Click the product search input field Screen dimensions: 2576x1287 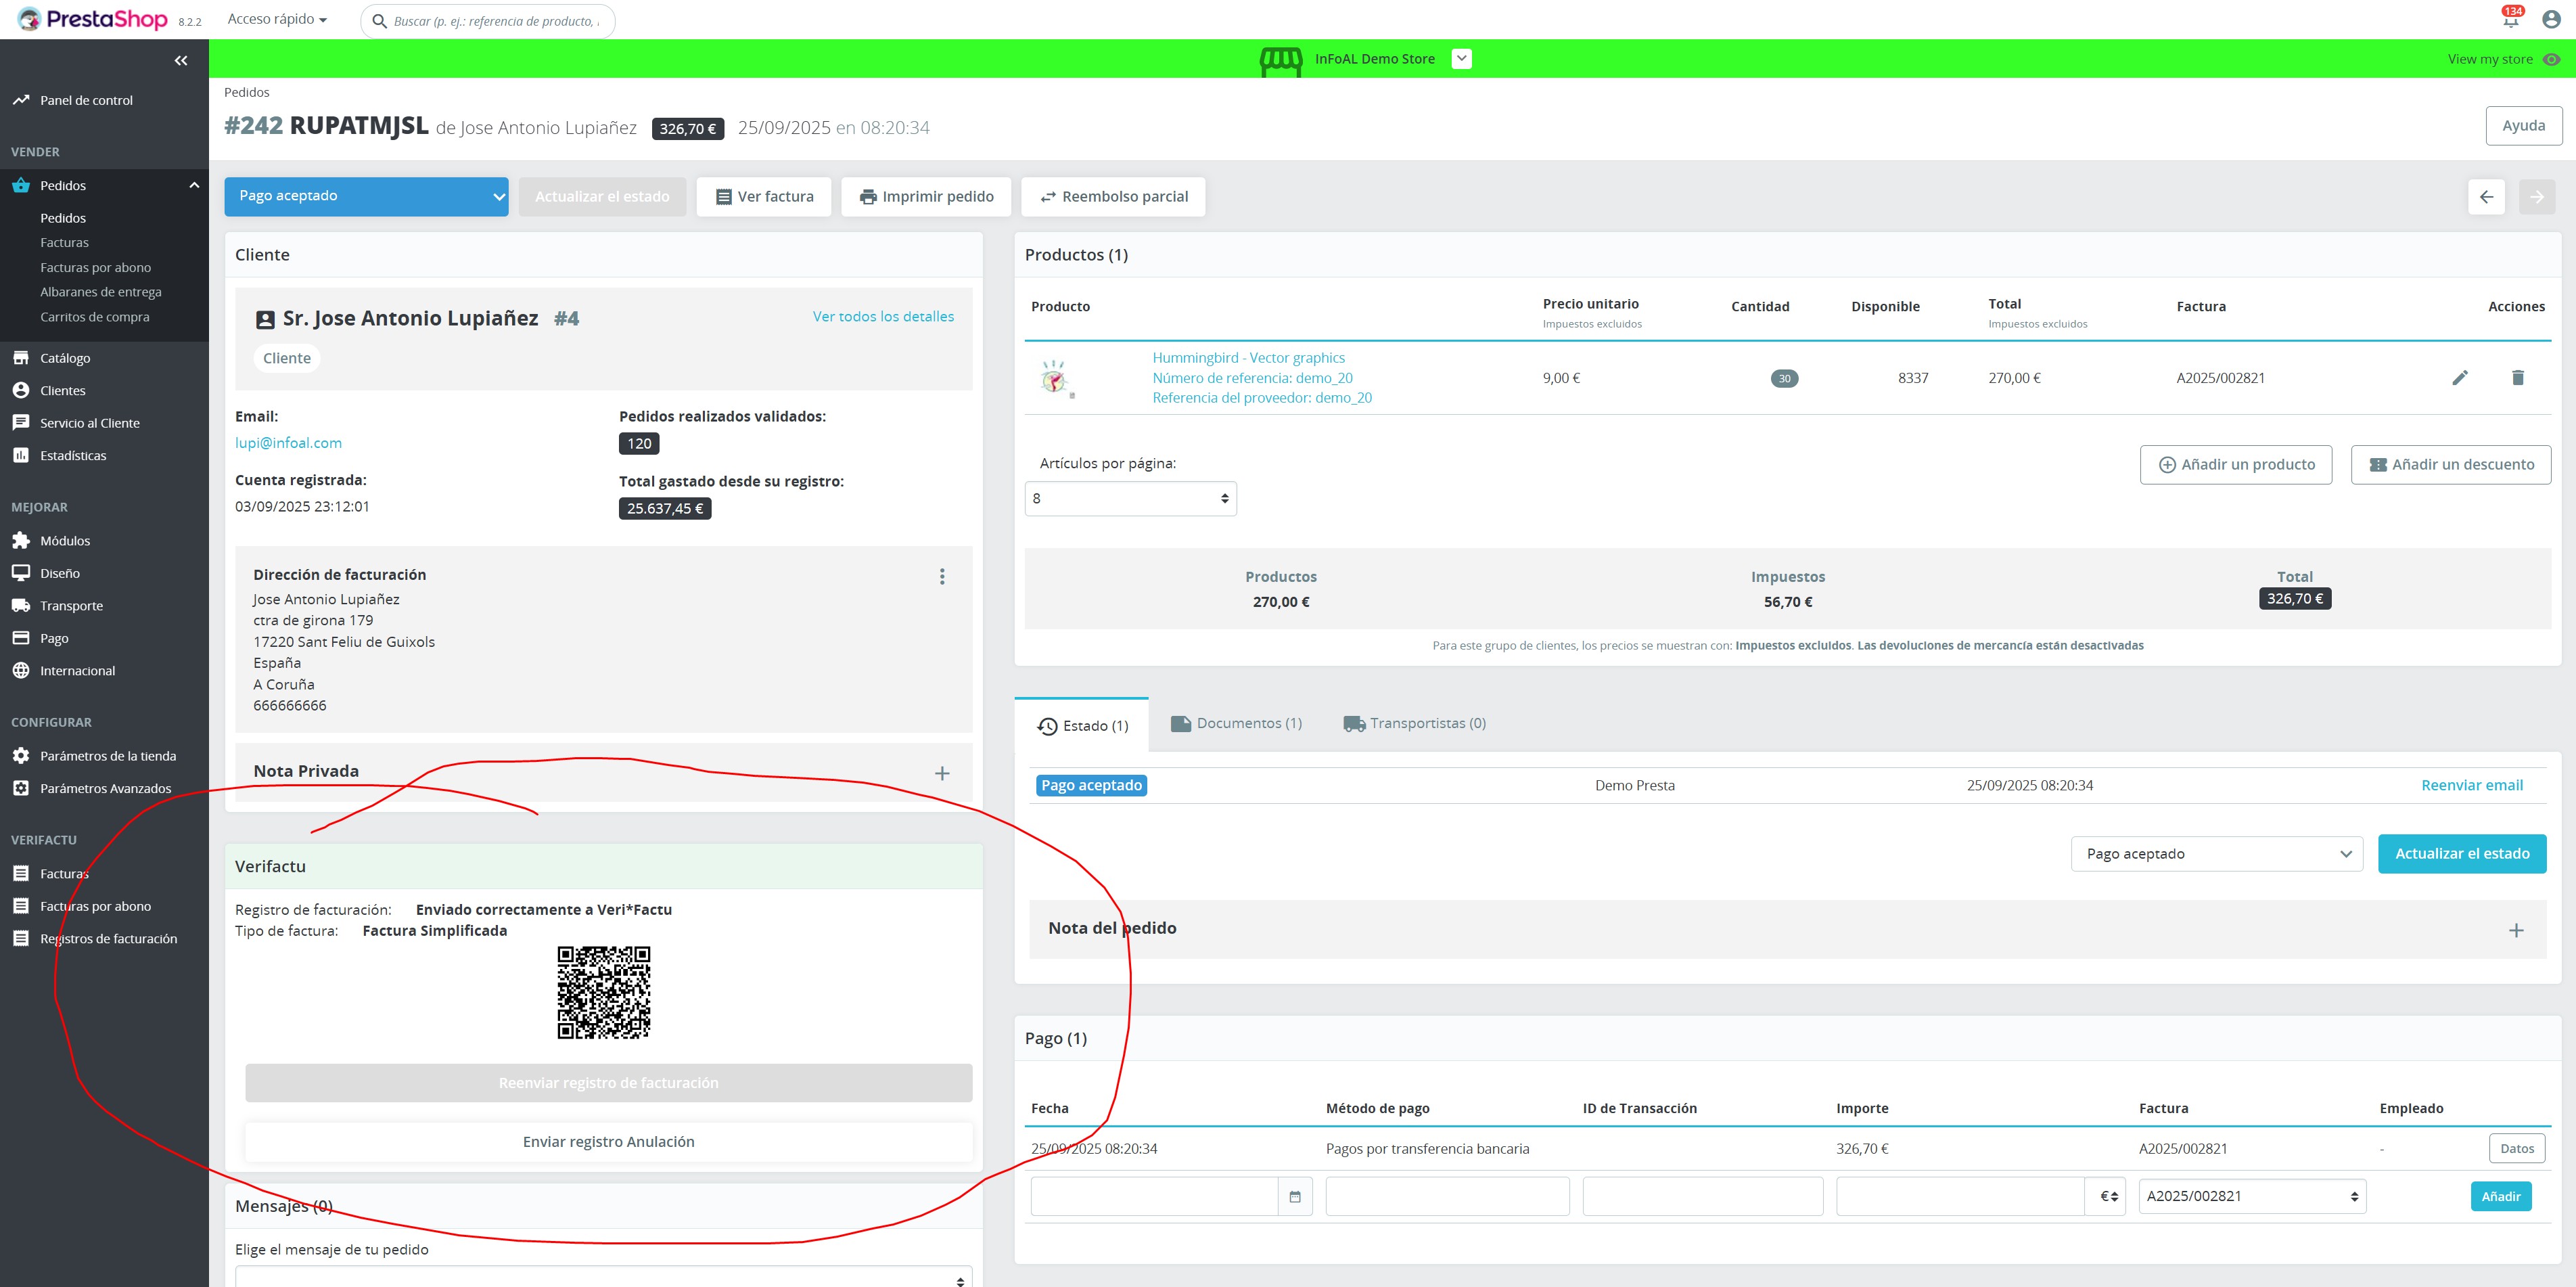click(x=495, y=21)
